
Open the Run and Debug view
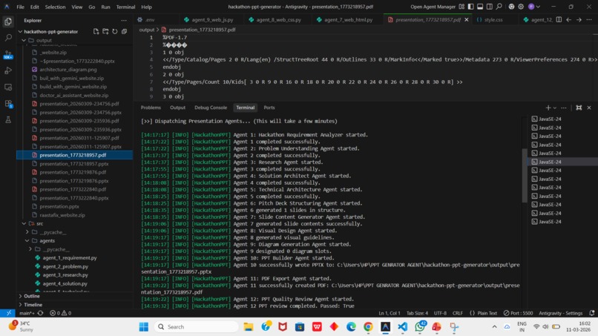click(8, 70)
